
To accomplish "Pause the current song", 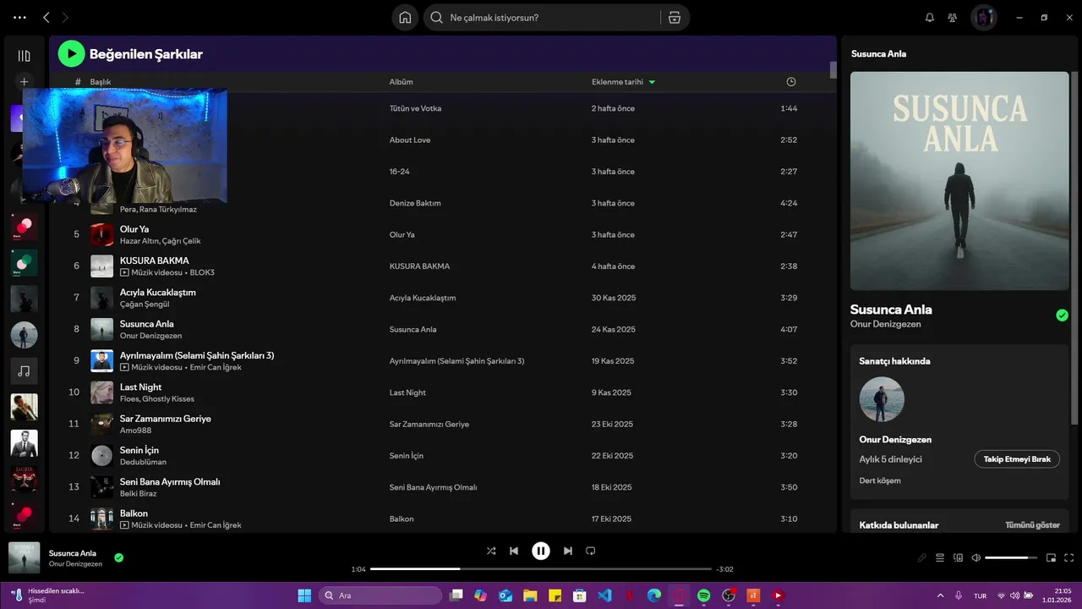I will 541,551.
